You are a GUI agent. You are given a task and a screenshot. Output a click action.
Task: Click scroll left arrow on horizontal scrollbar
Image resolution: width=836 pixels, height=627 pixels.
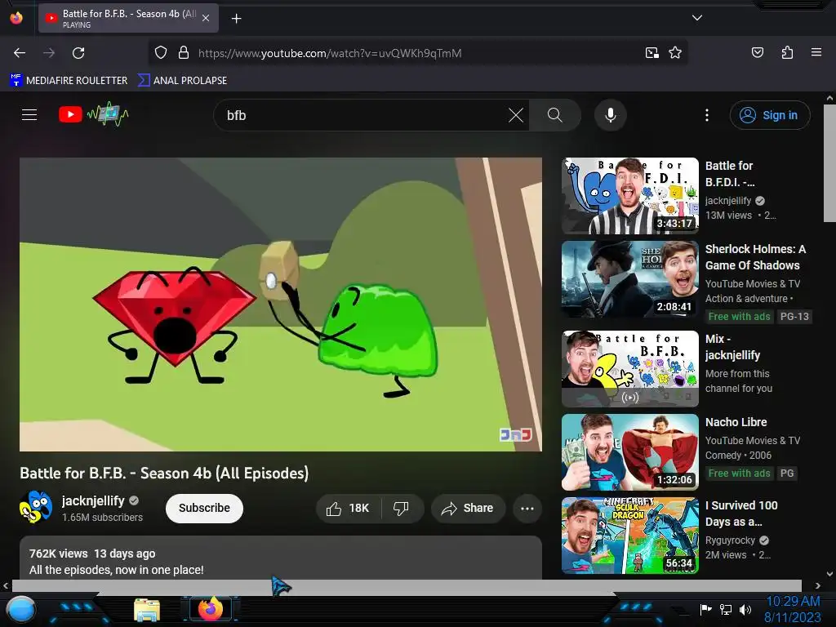pyautogui.click(x=6, y=585)
